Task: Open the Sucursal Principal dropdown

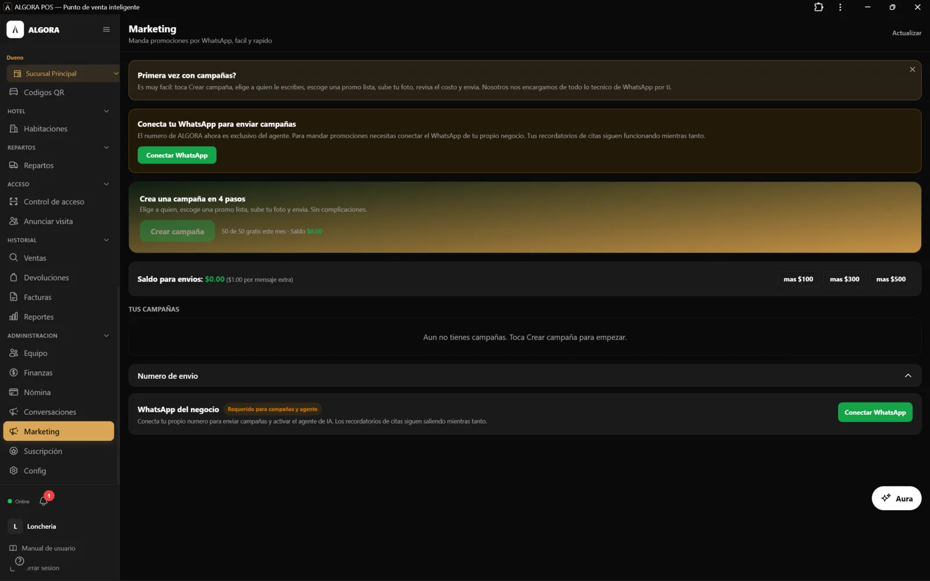Action: coord(63,74)
